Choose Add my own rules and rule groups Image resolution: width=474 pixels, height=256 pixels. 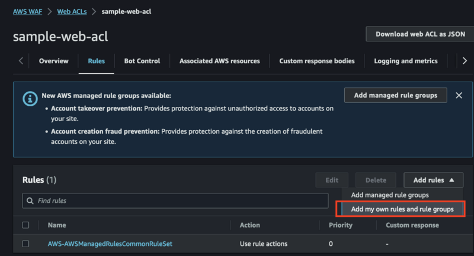pyautogui.click(x=402, y=209)
